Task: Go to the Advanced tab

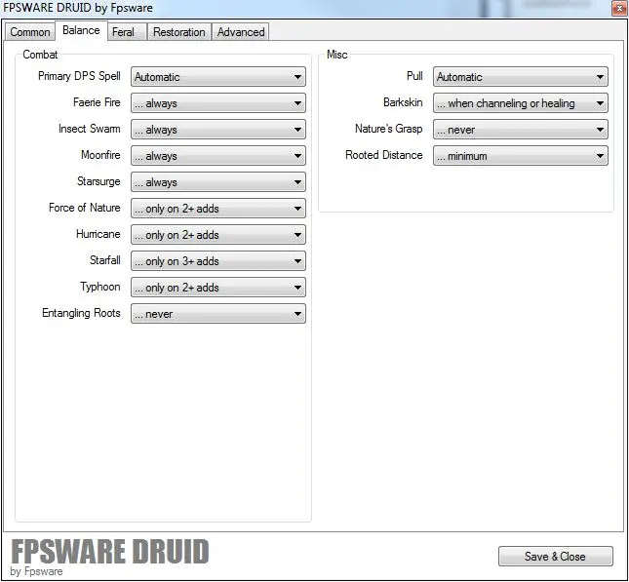Action: [241, 32]
